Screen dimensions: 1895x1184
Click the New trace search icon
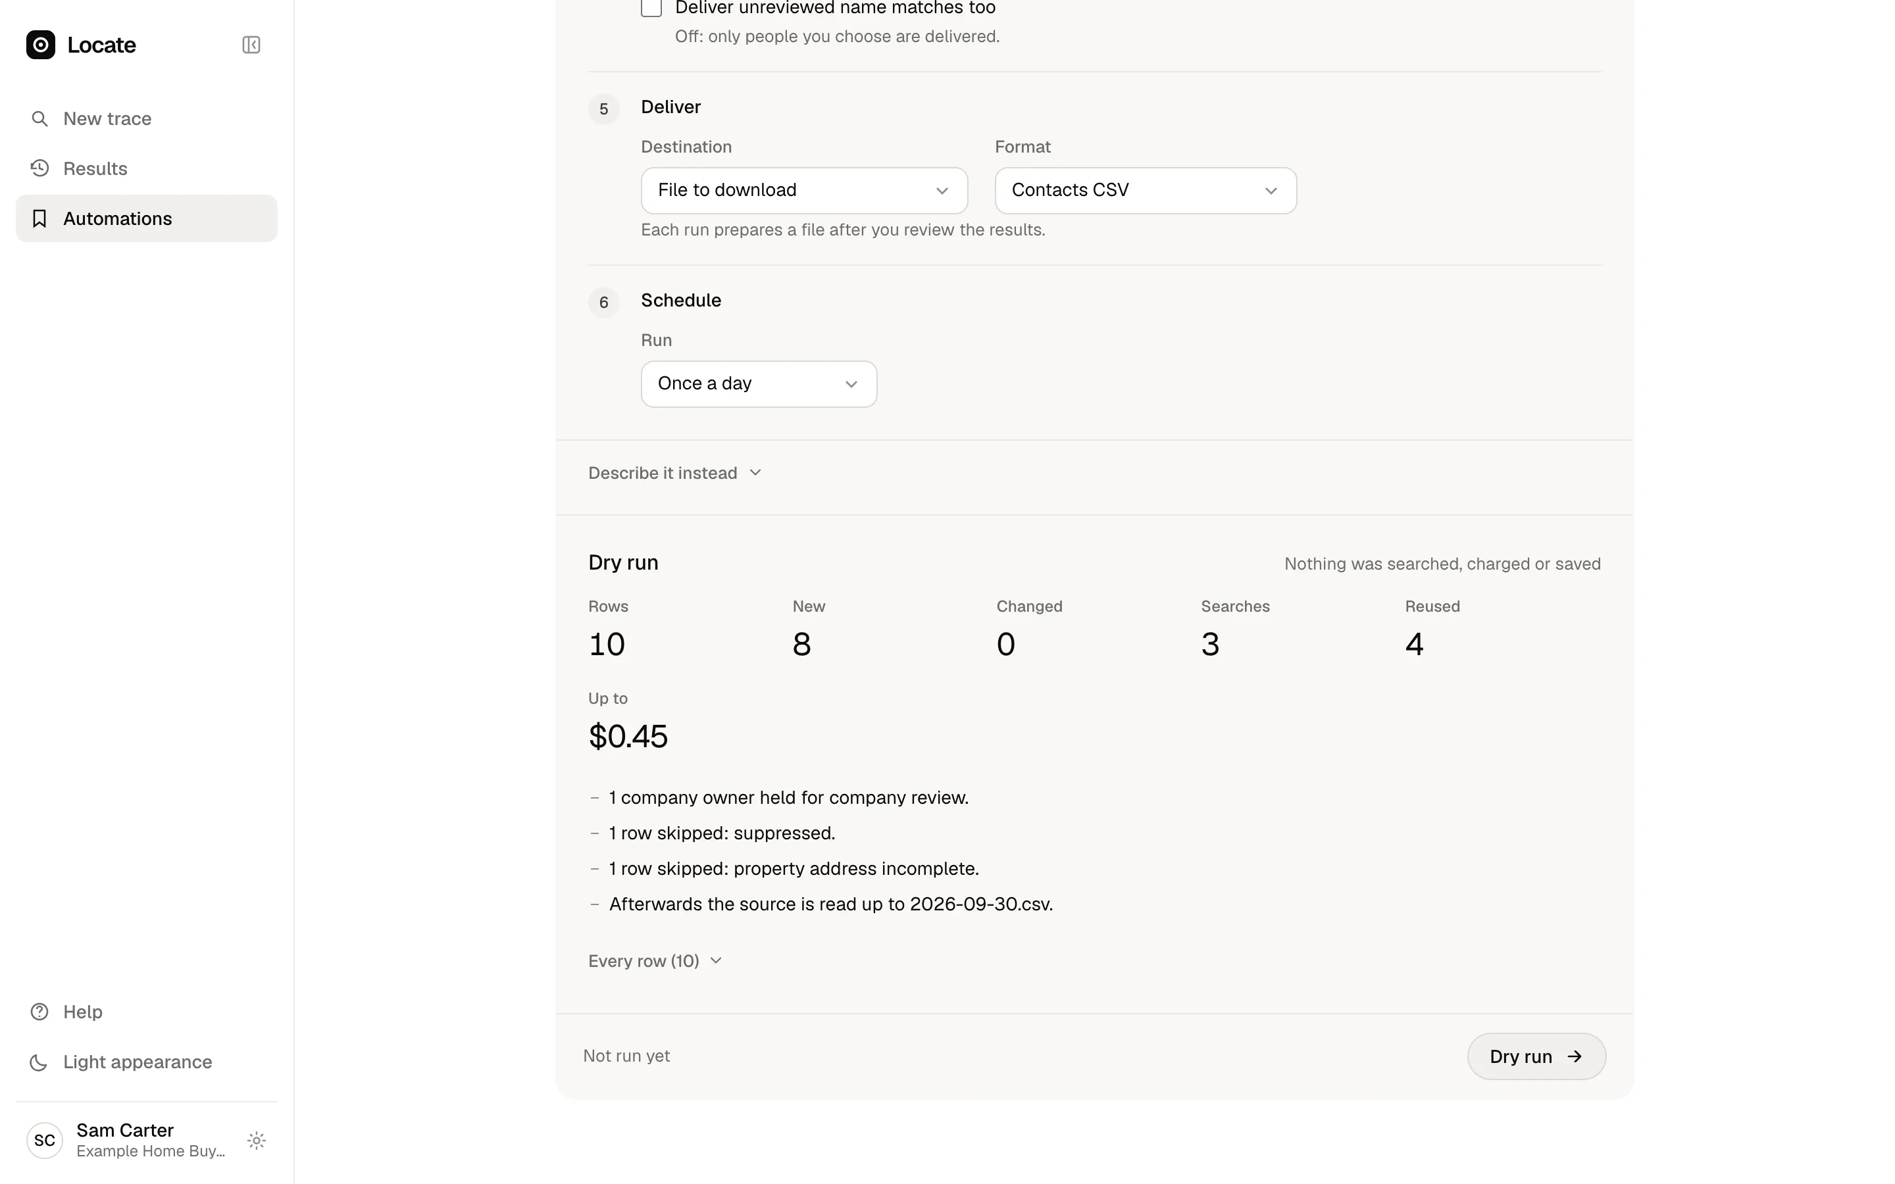click(39, 118)
